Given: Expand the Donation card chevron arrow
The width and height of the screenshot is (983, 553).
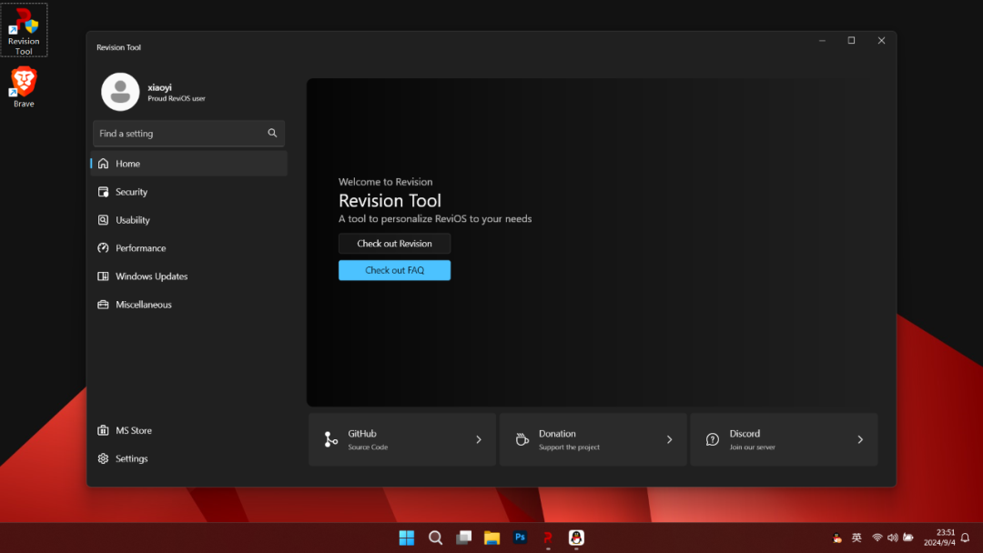Looking at the screenshot, I should (669, 439).
